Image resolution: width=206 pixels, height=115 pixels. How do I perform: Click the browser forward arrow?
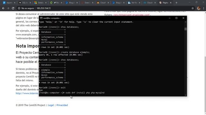[x=8, y=8]
